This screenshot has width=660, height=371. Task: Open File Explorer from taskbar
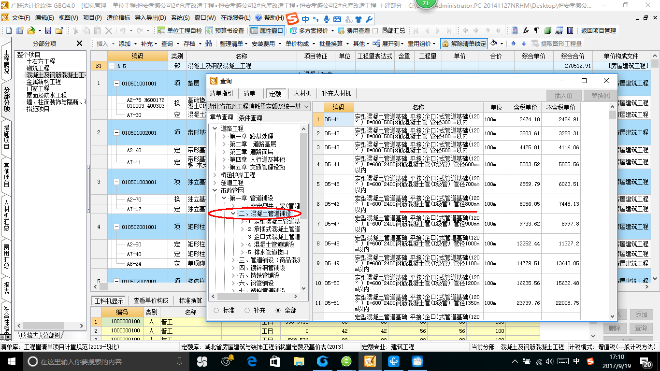coord(299,361)
